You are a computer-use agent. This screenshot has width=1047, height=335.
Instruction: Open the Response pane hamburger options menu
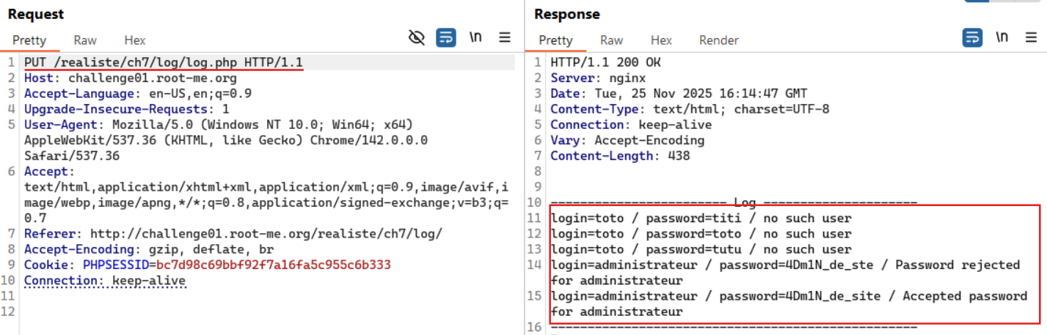pyautogui.click(x=1031, y=37)
